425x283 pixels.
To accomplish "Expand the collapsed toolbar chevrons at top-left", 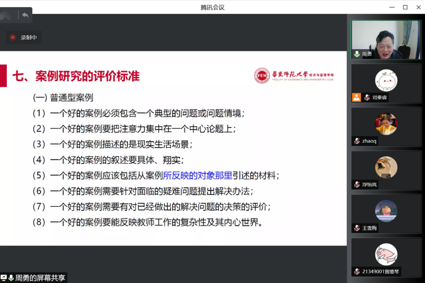I will (8, 16).
